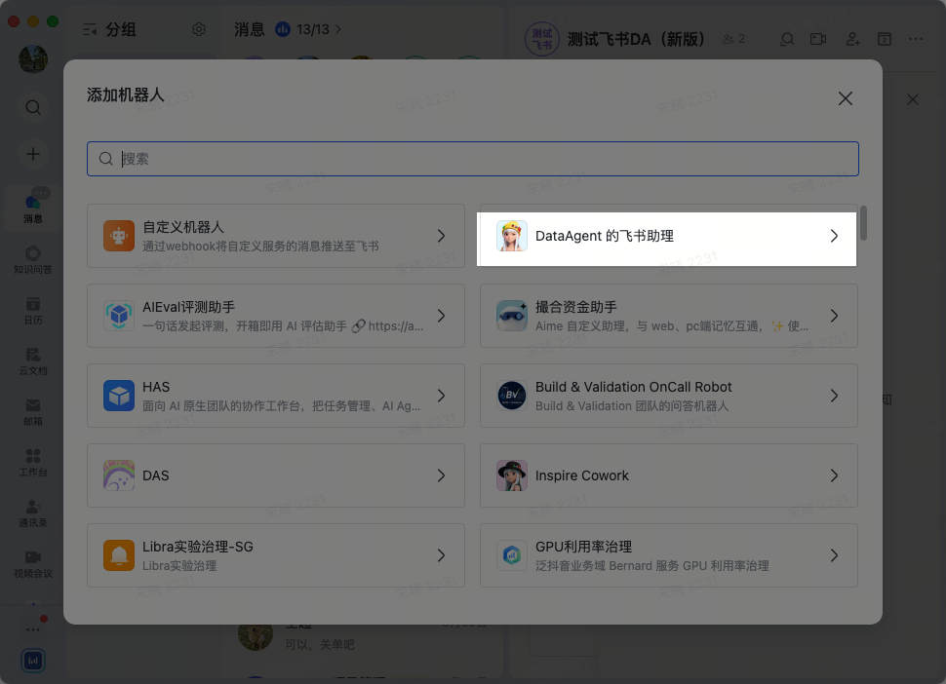Click the 测试飞书 group avatar

[x=542, y=39]
